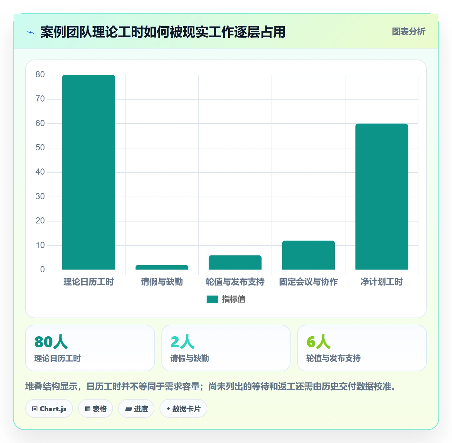Viewport: 452px width, 443px height.
Task: Click the y-axis value 20
Action: coord(40,221)
